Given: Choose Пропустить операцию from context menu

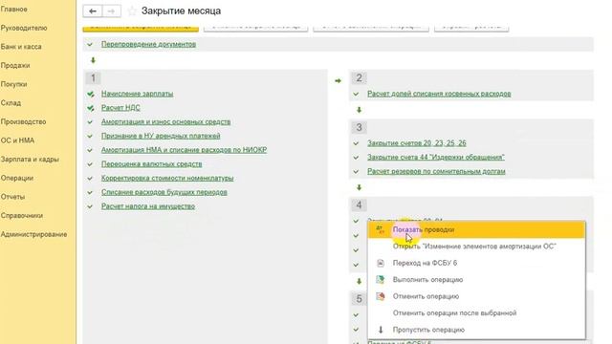Looking at the screenshot, I should click(476, 330).
